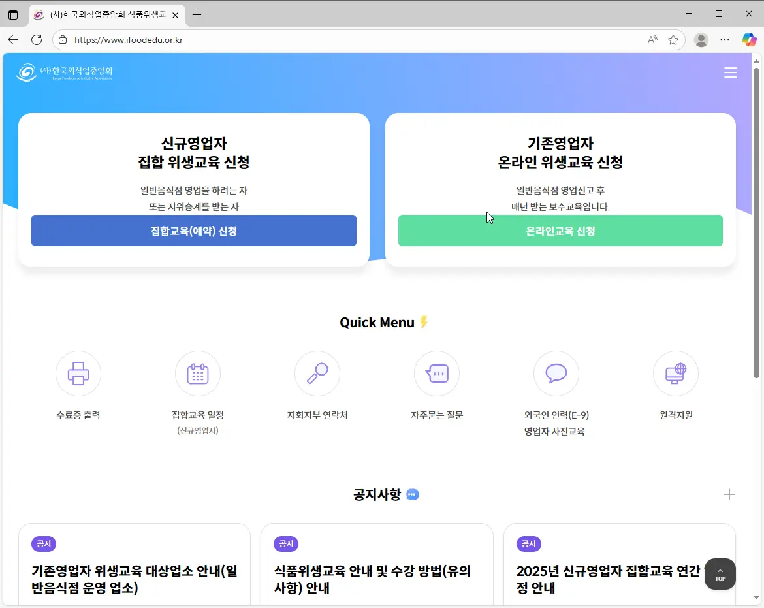Open the browser profile menu
The width and height of the screenshot is (764, 608).
click(701, 39)
